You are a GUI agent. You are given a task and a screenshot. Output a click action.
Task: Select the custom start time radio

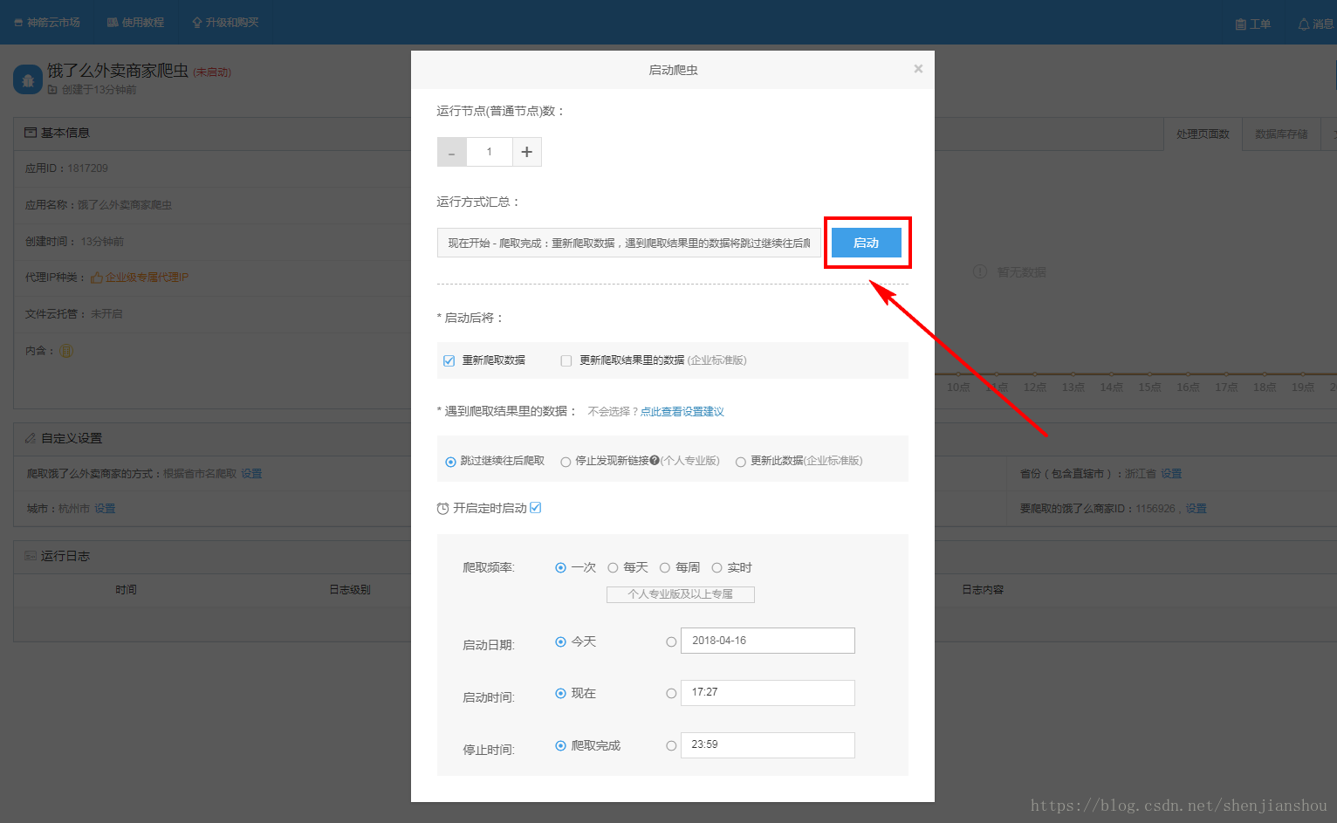click(671, 694)
